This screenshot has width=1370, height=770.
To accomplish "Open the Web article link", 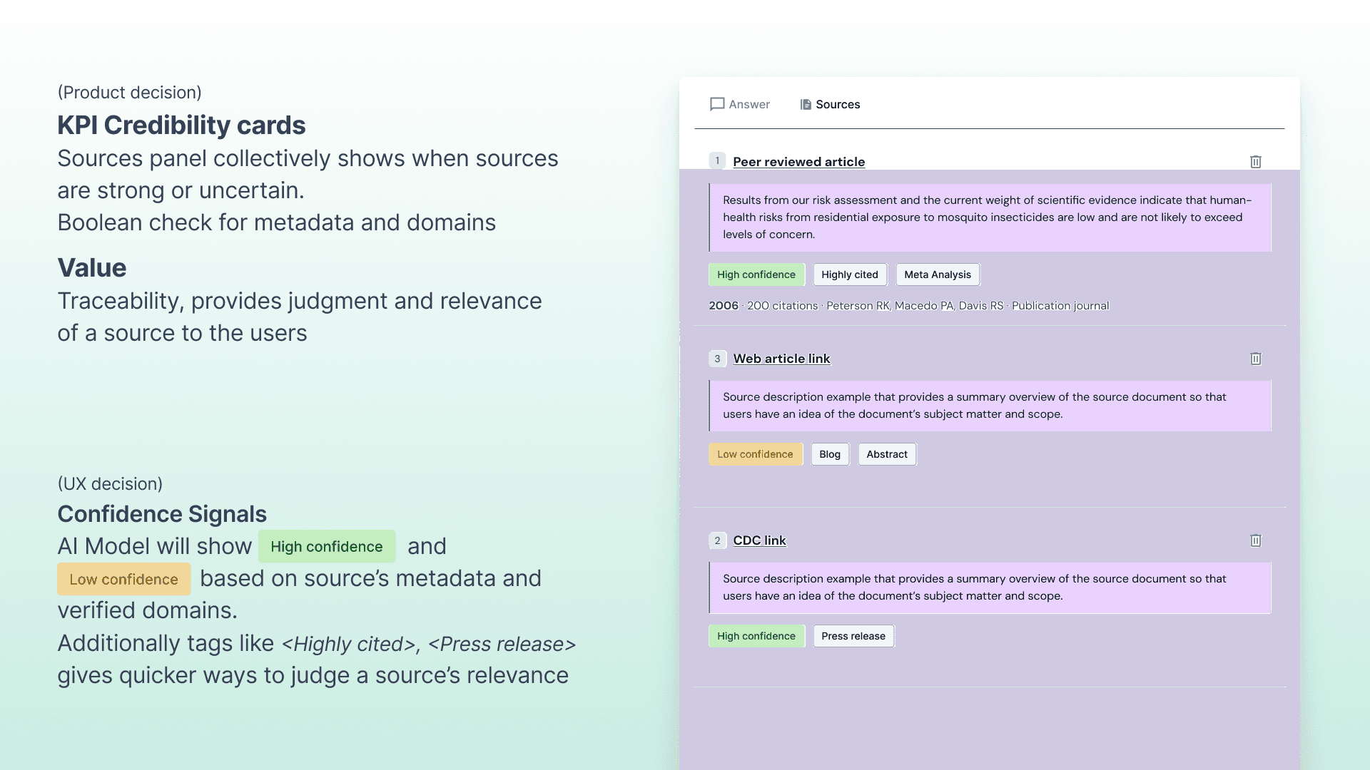I will click(782, 359).
